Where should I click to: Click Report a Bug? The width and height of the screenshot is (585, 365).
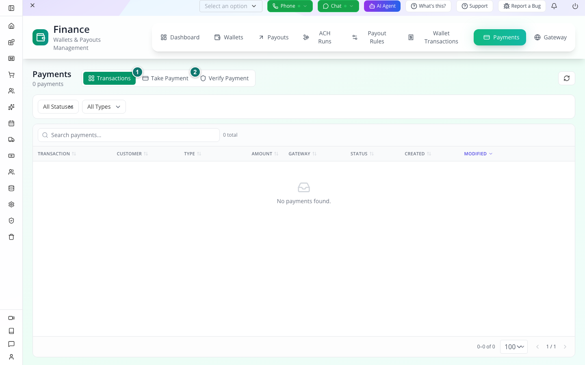(x=522, y=6)
